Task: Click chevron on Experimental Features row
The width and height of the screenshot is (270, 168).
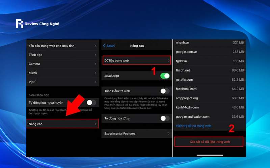Action: click(168, 133)
